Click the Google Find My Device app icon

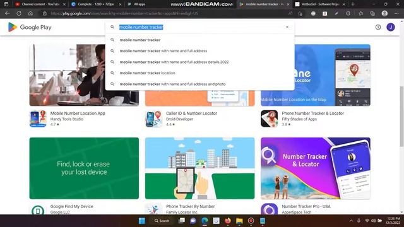click(x=38, y=210)
